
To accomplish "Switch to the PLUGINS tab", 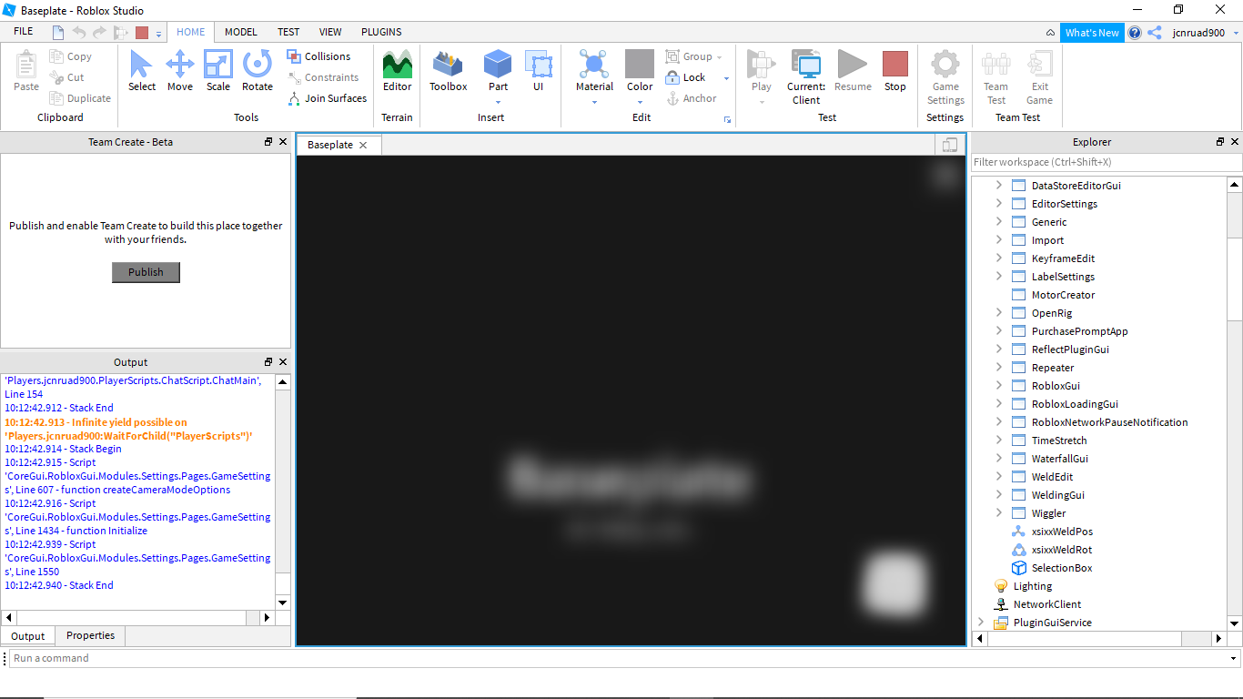I will tap(381, 32).
